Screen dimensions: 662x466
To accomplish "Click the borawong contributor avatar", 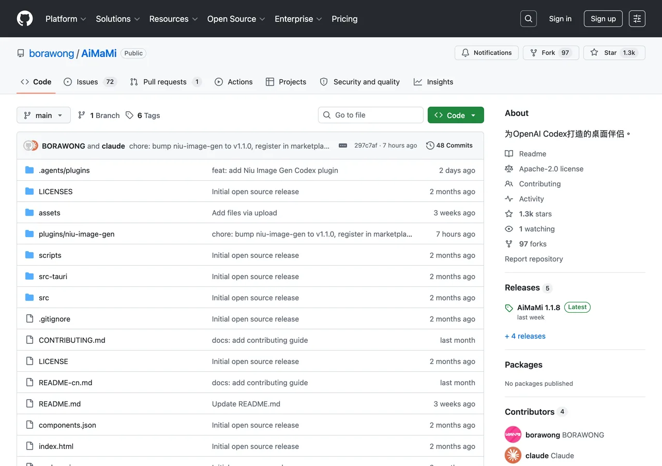I will click(513, 435).
